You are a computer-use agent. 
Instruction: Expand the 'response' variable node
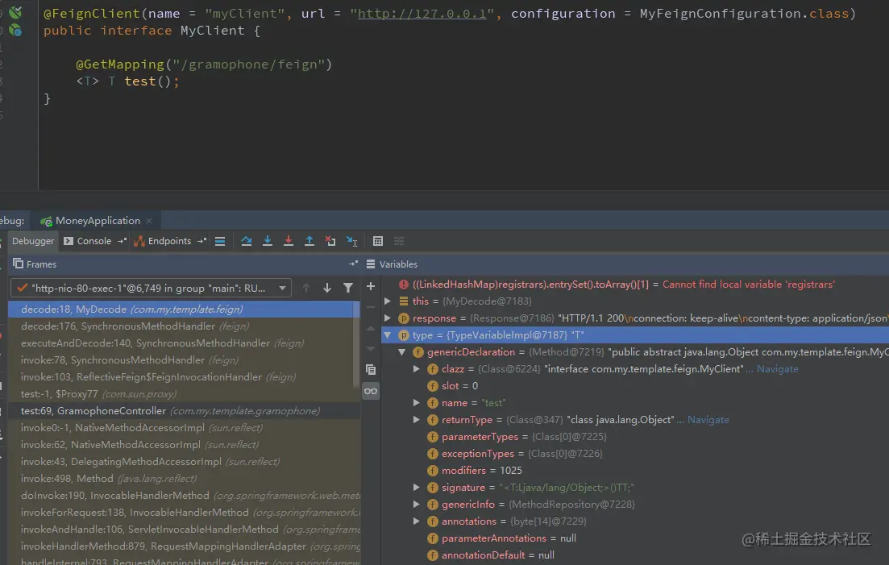[x=388, y=318]
